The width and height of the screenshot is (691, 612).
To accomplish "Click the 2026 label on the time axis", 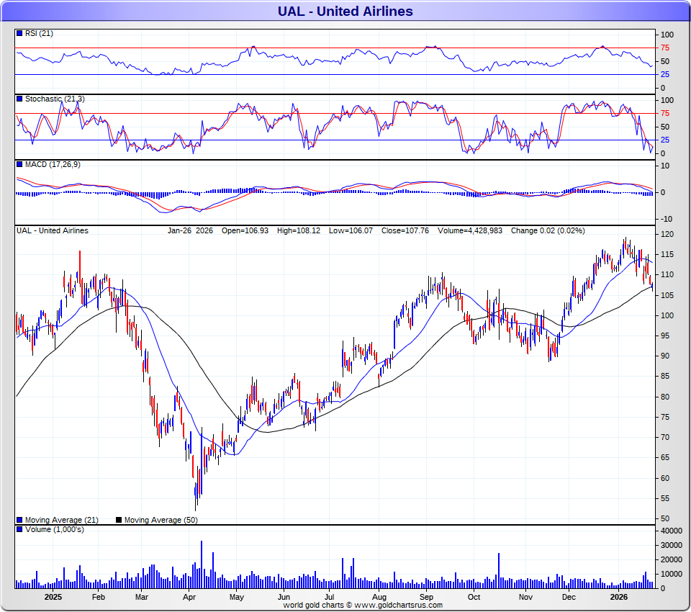I will point(619,597).
